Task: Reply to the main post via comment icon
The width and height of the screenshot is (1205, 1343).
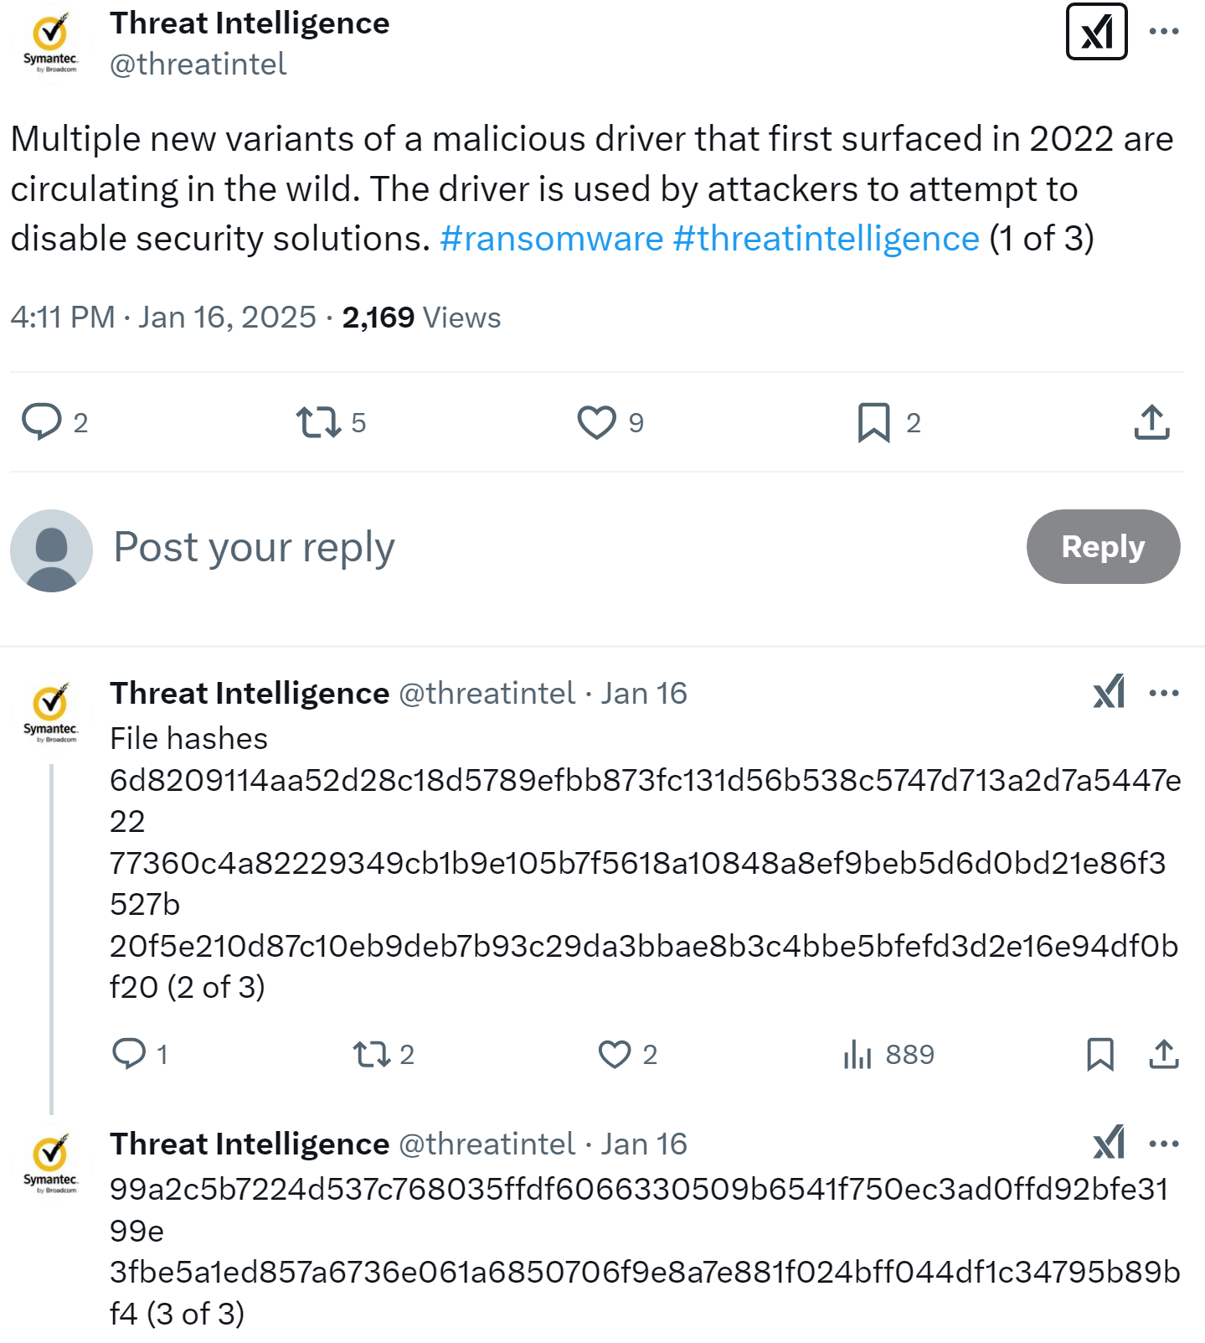Action: pos(42,421)
